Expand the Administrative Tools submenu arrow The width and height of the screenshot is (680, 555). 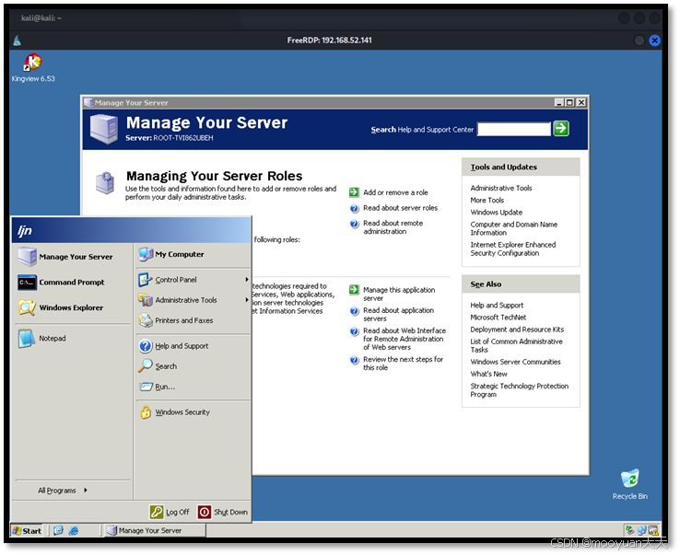click(x=246, y=300)
